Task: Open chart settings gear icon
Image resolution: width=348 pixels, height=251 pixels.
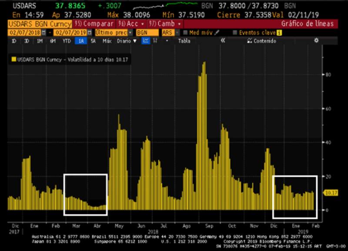Action: 316,40
